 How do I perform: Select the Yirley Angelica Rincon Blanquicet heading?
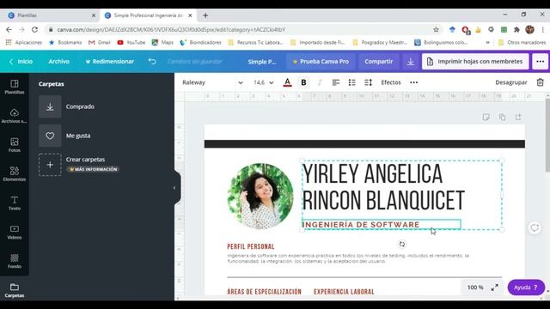(383, 187)
